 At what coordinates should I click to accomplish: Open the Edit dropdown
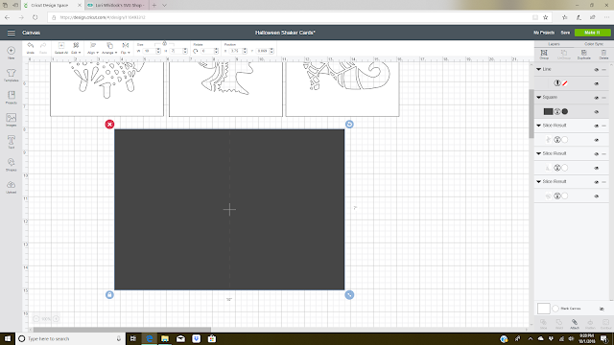(76, 48)
